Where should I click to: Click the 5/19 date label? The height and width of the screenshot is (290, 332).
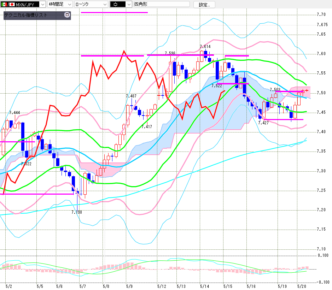click(x=282, y=286)
